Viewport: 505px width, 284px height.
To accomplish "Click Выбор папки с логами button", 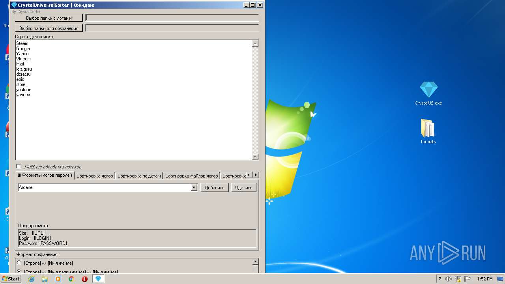I will tap(49, 18).
